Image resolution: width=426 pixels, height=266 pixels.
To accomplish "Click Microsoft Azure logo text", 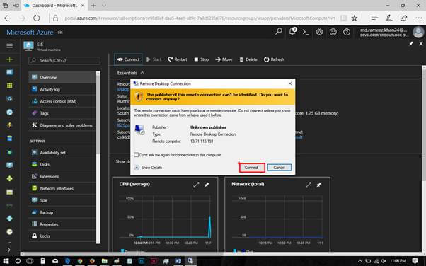I will [30, 33].
